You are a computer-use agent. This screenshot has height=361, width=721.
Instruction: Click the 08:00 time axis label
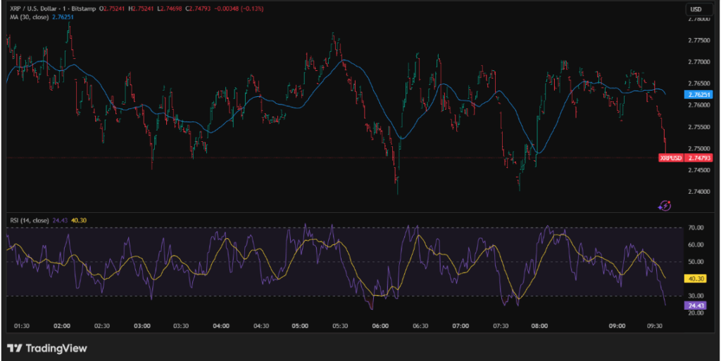tap(541, 326)
